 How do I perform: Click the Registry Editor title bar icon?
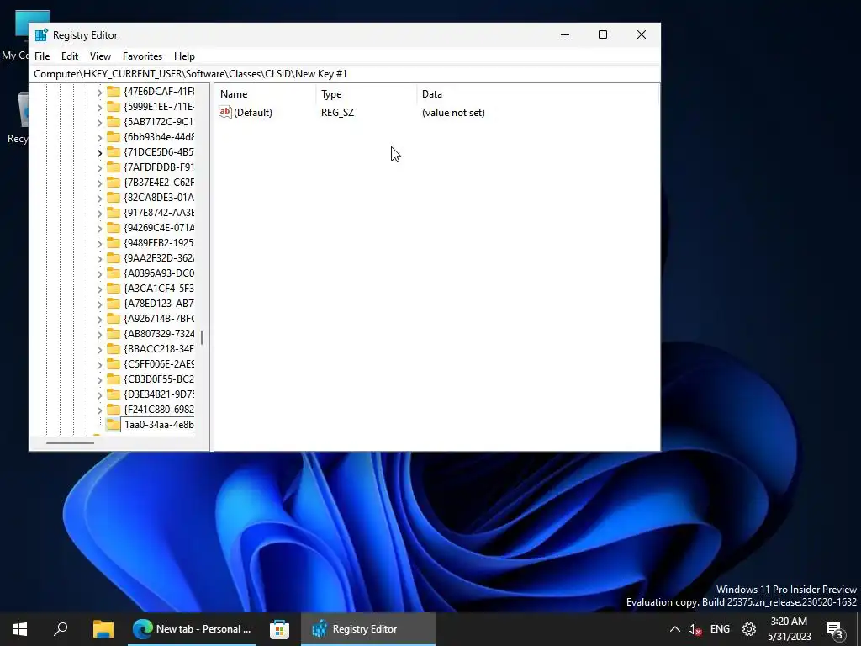coord(41,35)
